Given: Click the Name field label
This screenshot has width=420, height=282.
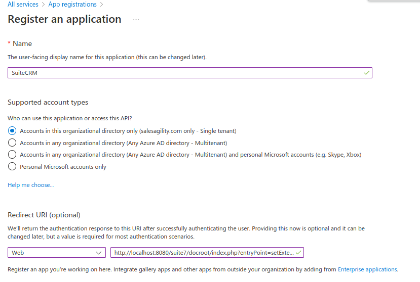Looking at the screenshot, I should pyautogui.click(x=22, y=43).
